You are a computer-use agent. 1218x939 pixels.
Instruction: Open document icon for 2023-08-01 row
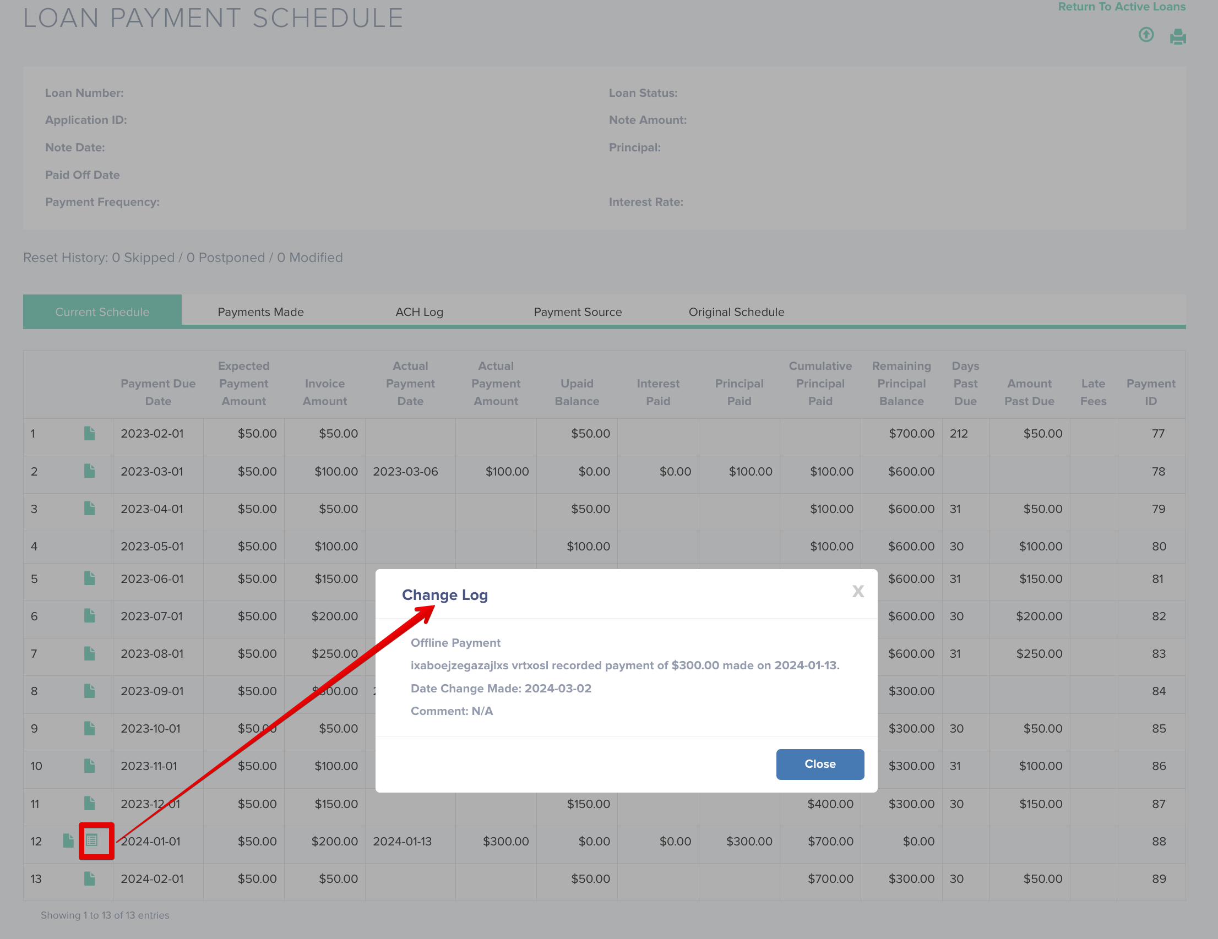coord(89,653)
